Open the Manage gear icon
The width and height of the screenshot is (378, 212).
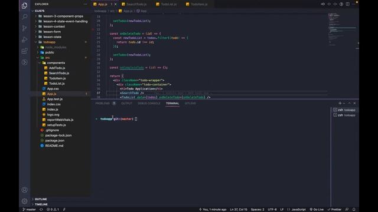tap(24, 201)
